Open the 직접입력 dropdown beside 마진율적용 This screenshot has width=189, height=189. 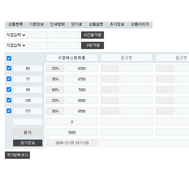(16, 35)
